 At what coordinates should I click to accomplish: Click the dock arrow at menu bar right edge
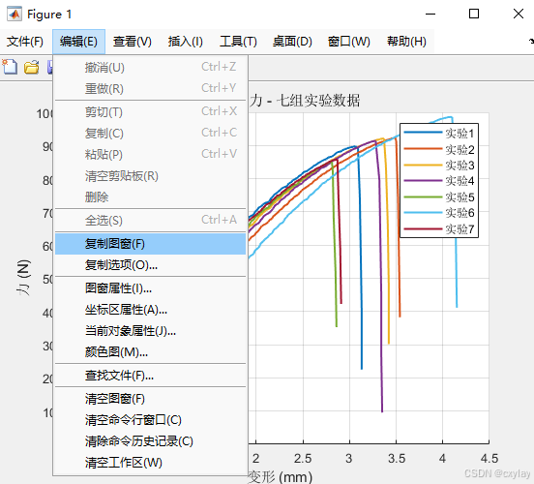click(531, 42)
